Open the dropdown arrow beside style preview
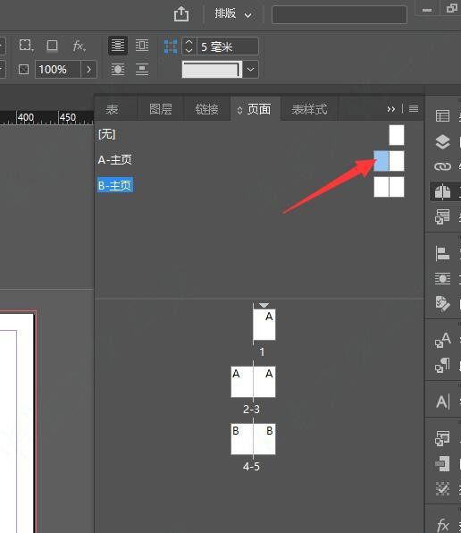The image size is (461, 533). tap(250, 70)
